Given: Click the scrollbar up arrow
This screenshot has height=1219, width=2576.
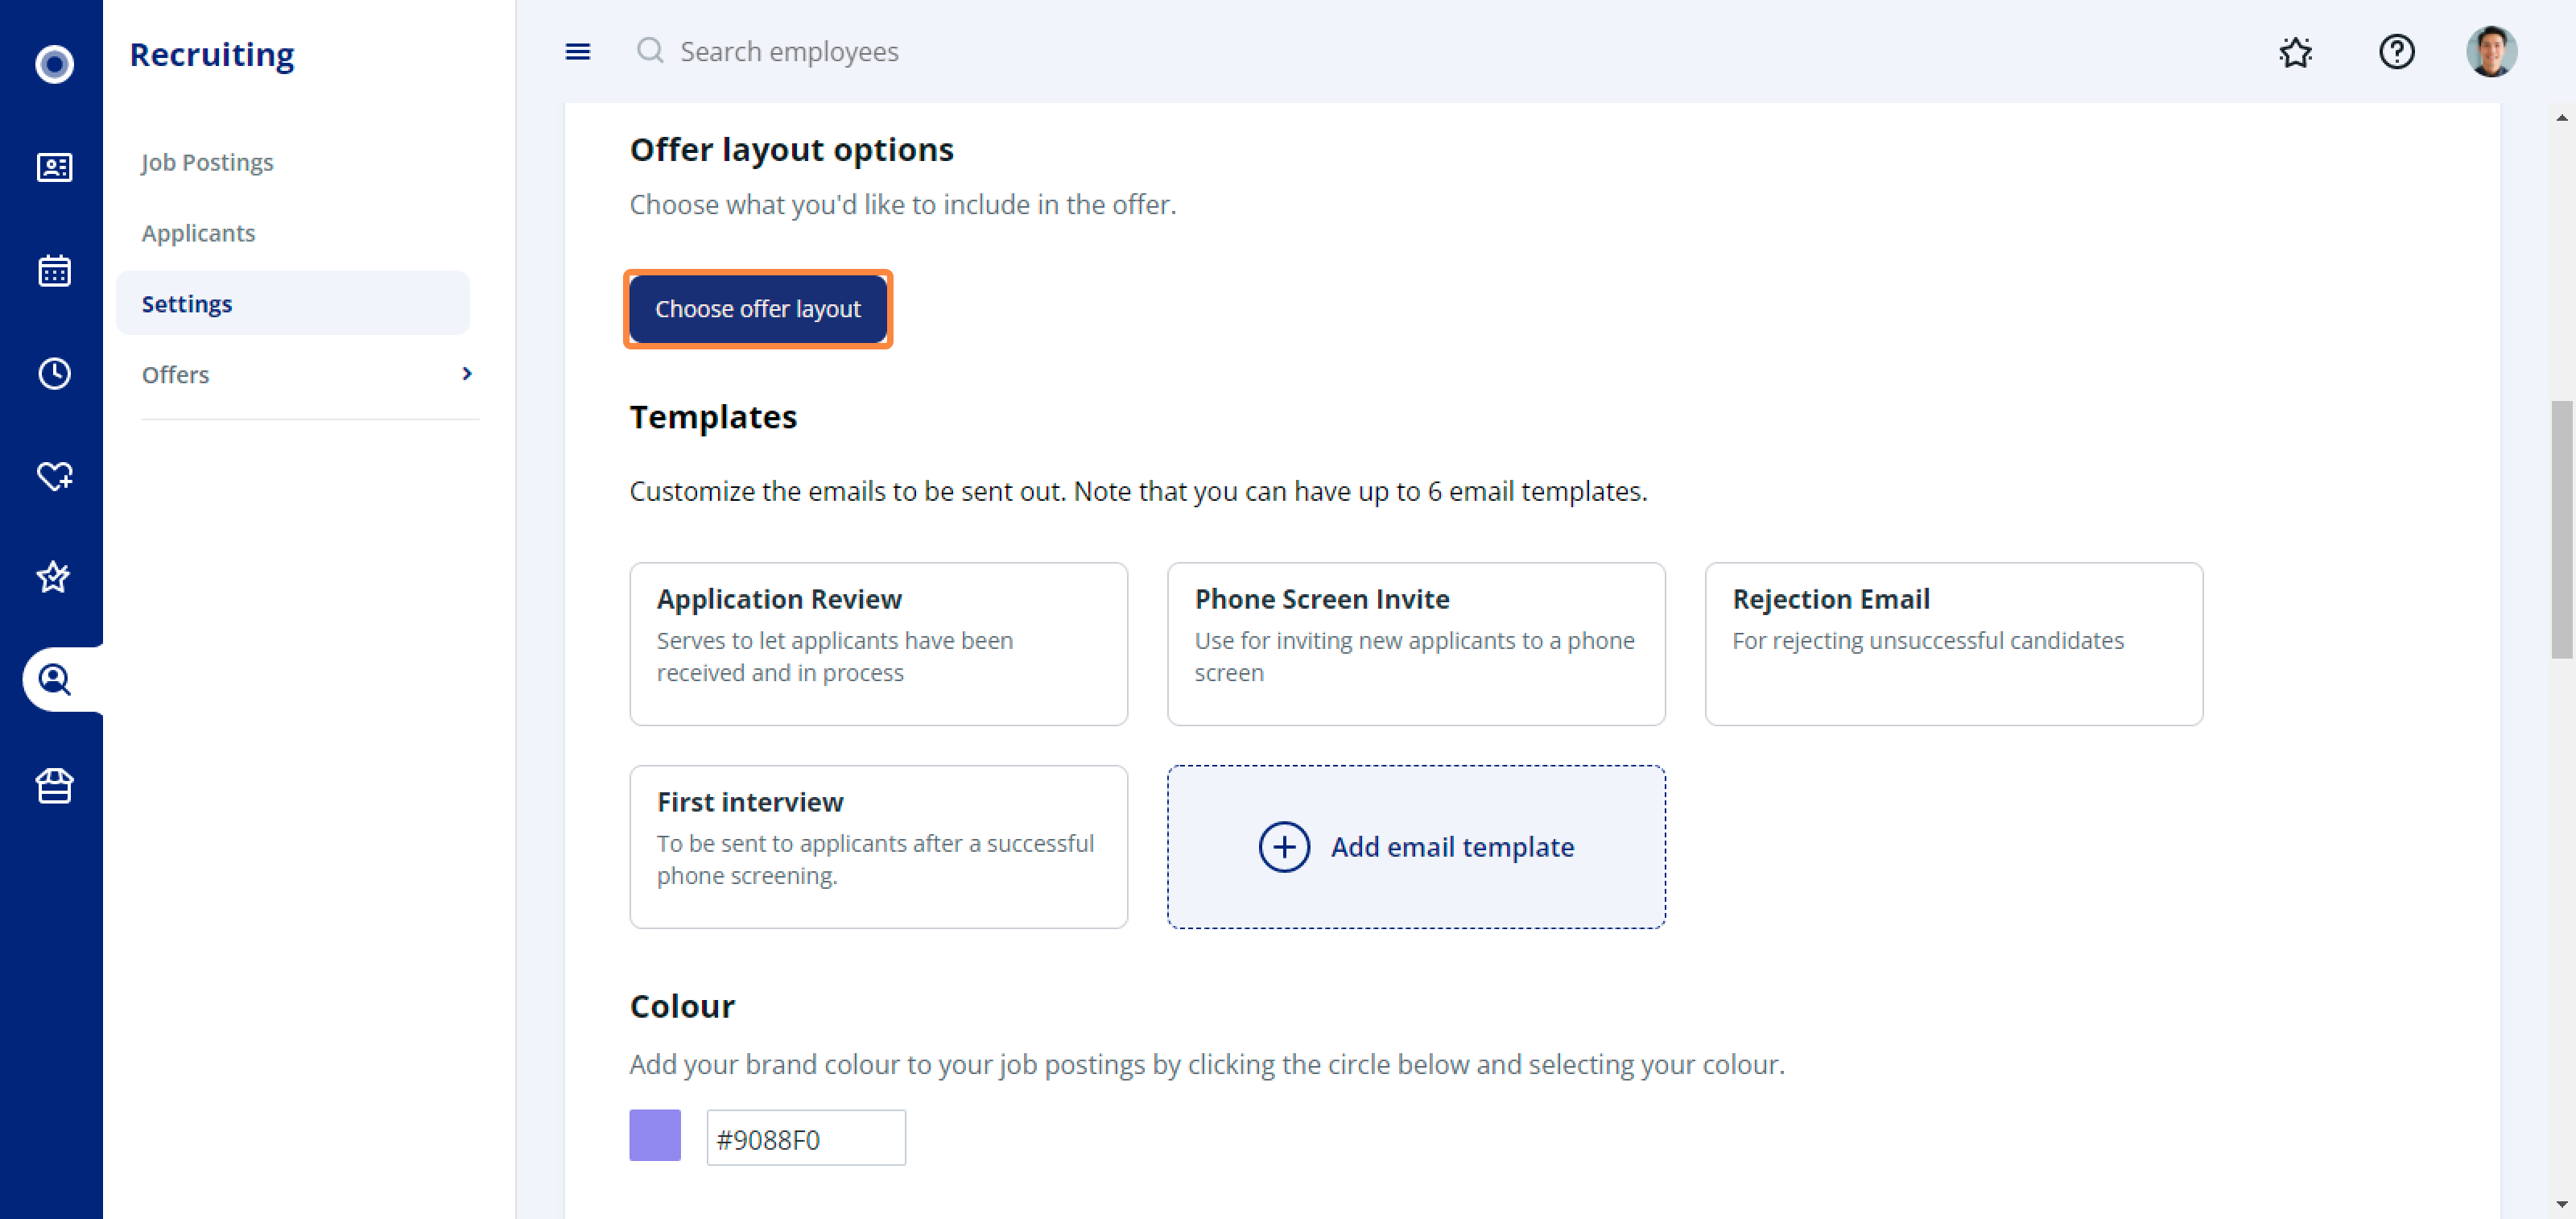Looking at the screenshot, I should [x=2561, y=117].
